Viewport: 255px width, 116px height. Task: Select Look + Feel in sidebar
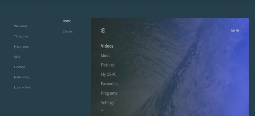[x=23, y=87]
